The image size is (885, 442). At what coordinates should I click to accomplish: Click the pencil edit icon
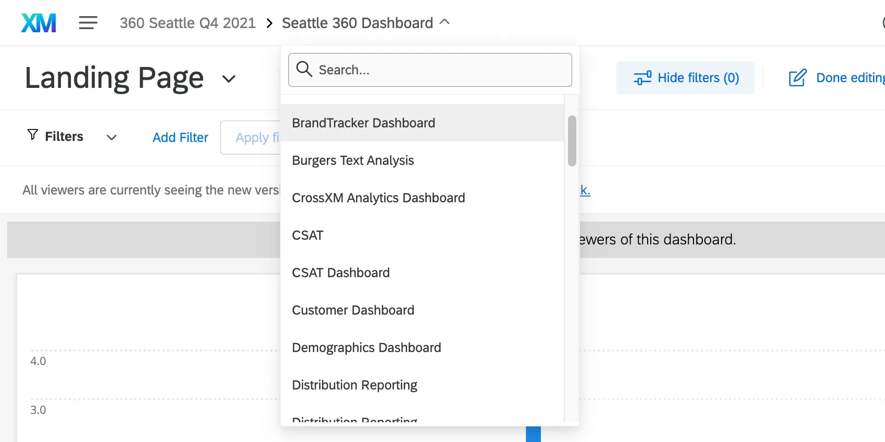pyautogui.click(x=797, y=78)
